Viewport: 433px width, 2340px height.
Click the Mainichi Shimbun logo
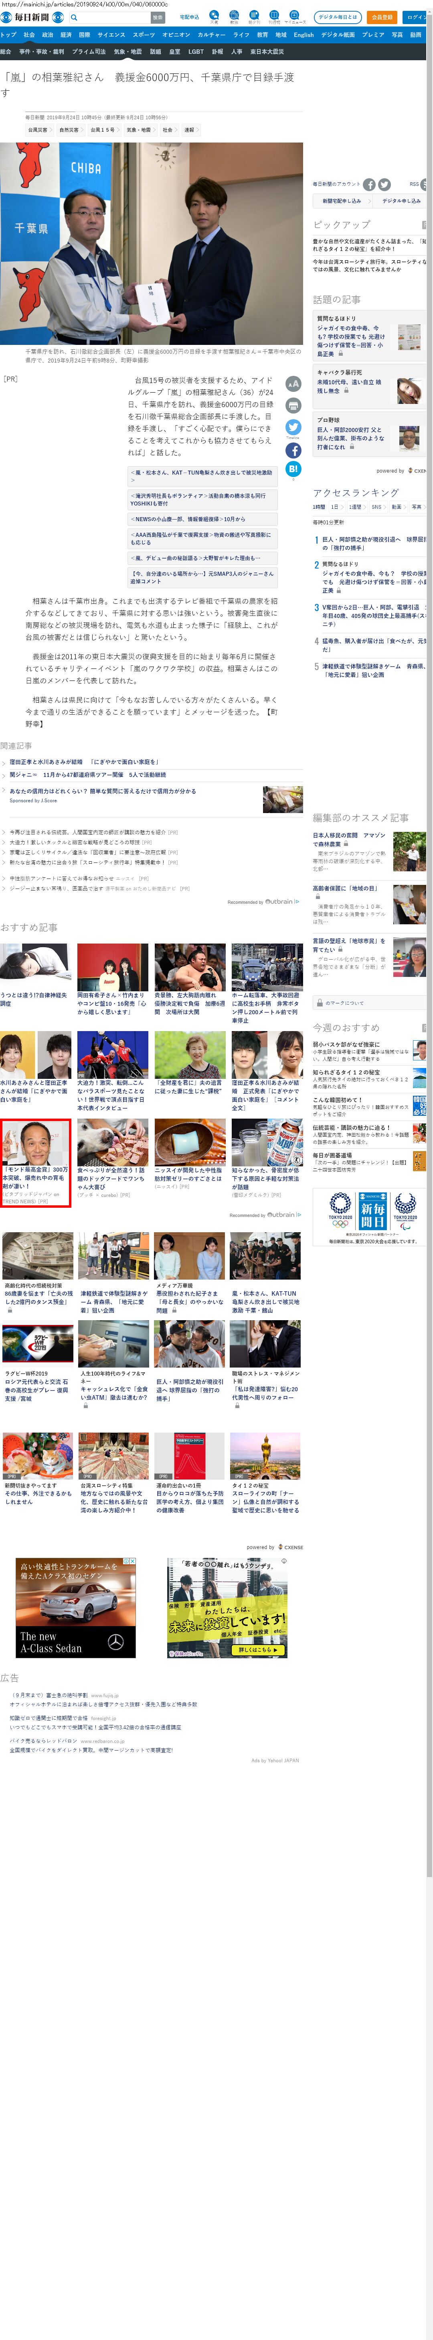click(x=32, y=17)
